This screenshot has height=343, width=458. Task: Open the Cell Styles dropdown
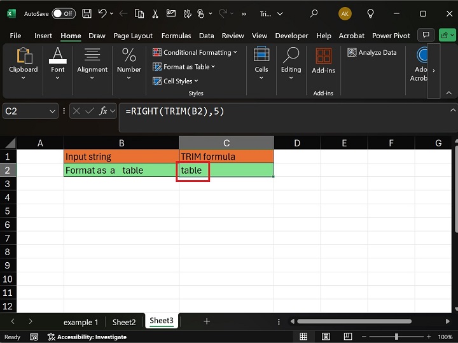point(176,81)
